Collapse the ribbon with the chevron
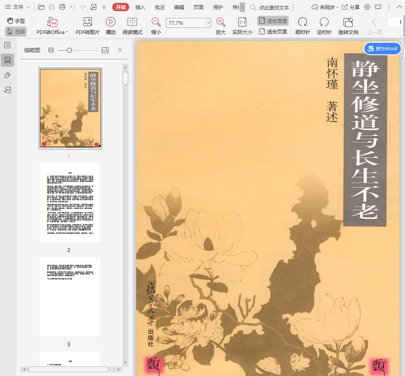 coord(399,7)
